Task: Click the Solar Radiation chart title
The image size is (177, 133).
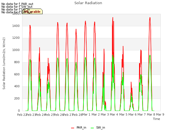Action: [88, 3]
